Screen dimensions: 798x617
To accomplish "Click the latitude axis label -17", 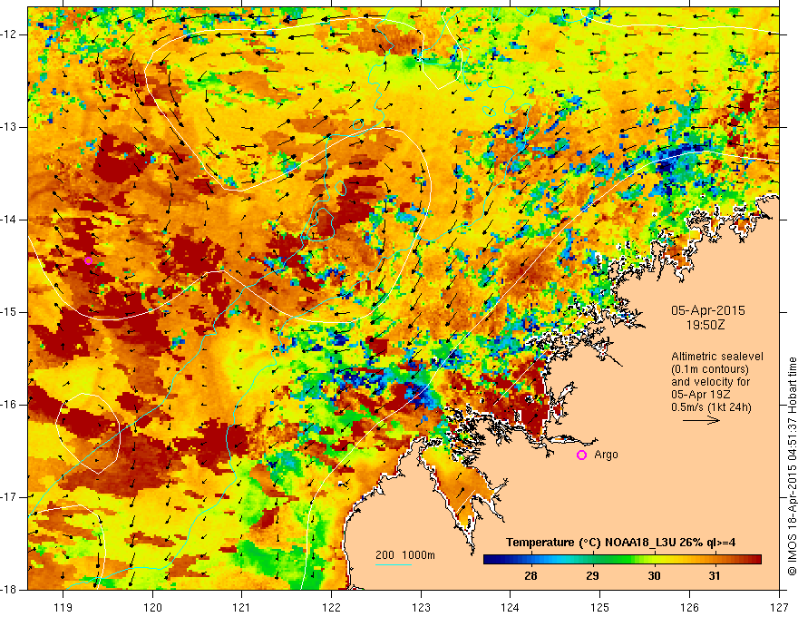I will point(10,497).
